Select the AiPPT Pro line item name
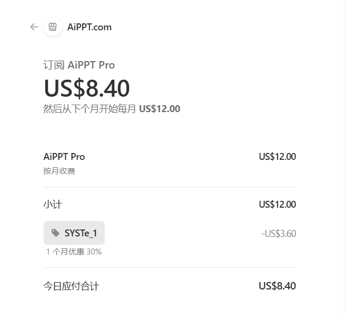This screenshot has height=315, width=346. tap(64, 157)
